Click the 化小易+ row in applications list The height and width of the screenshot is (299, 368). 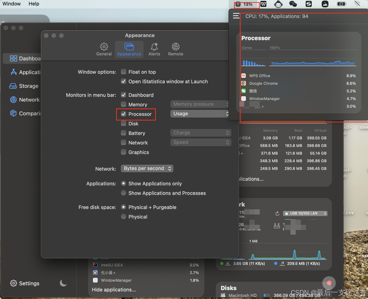click(146, 273)
